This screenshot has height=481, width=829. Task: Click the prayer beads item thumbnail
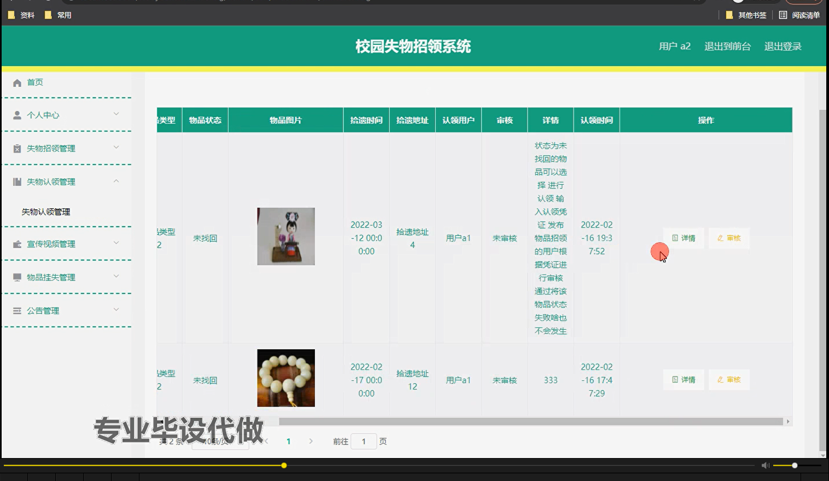click(x=285, y=378)
